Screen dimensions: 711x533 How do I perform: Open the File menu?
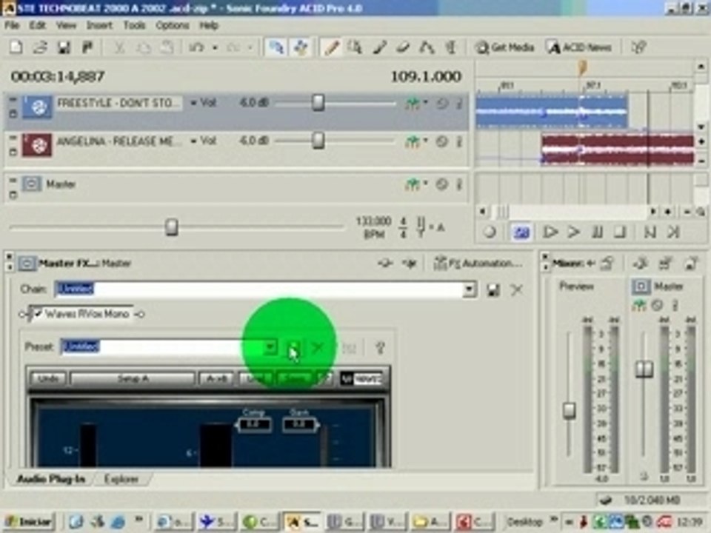(x=12, y=25)
